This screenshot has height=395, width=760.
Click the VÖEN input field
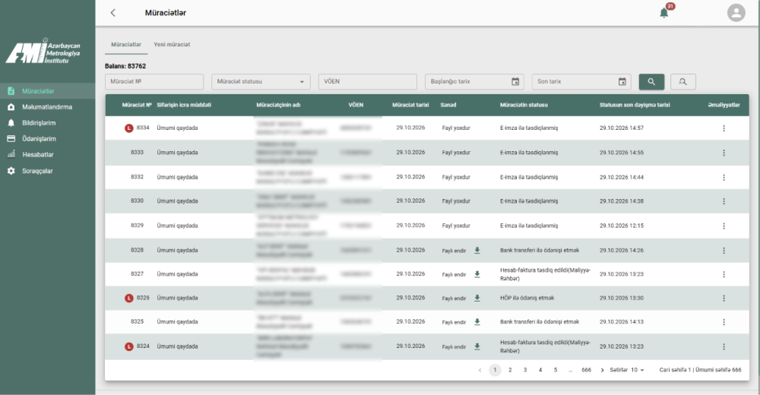point(367,81)
